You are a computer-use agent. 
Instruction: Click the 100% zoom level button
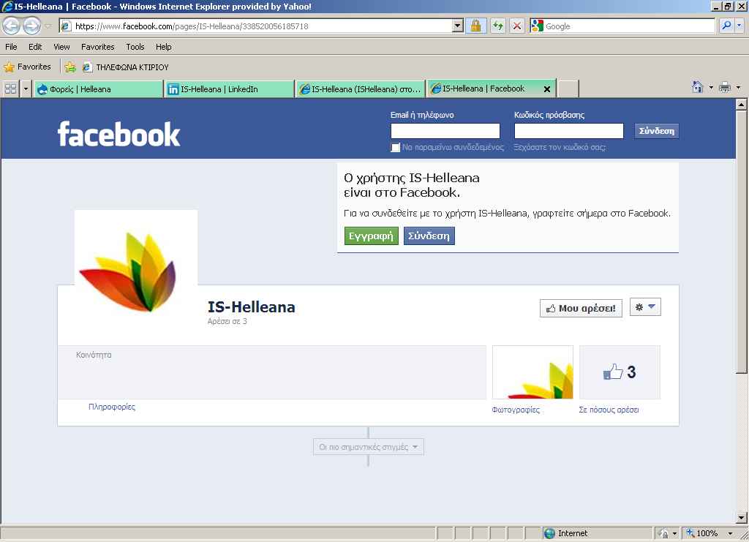point(702,533)
